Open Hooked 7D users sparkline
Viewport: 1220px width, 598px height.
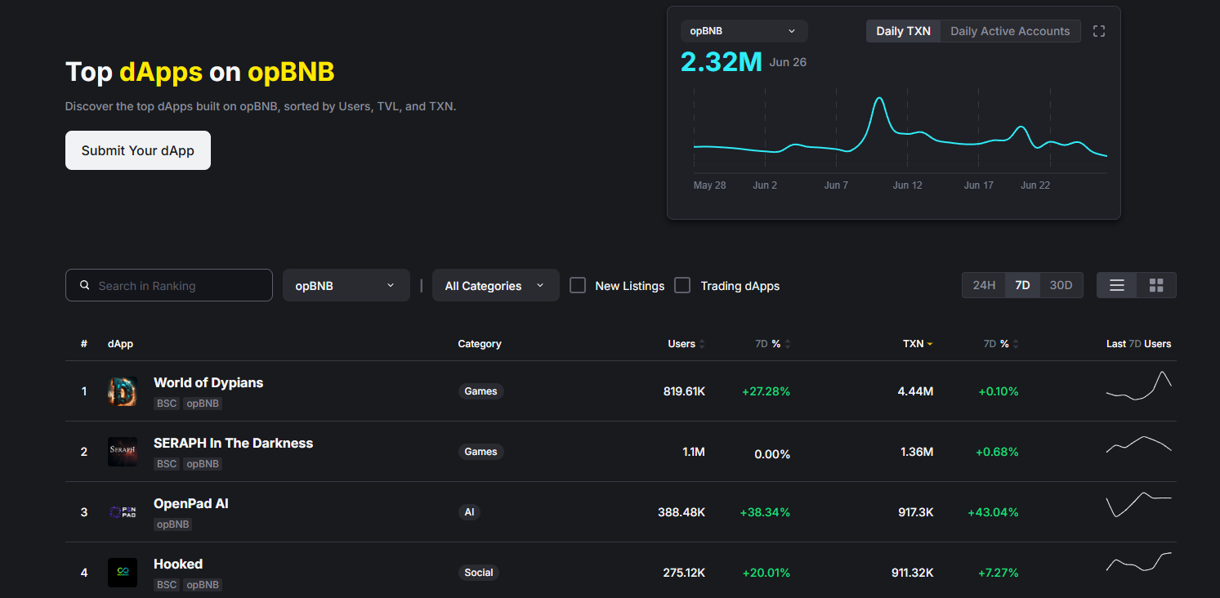point(1139,562)
